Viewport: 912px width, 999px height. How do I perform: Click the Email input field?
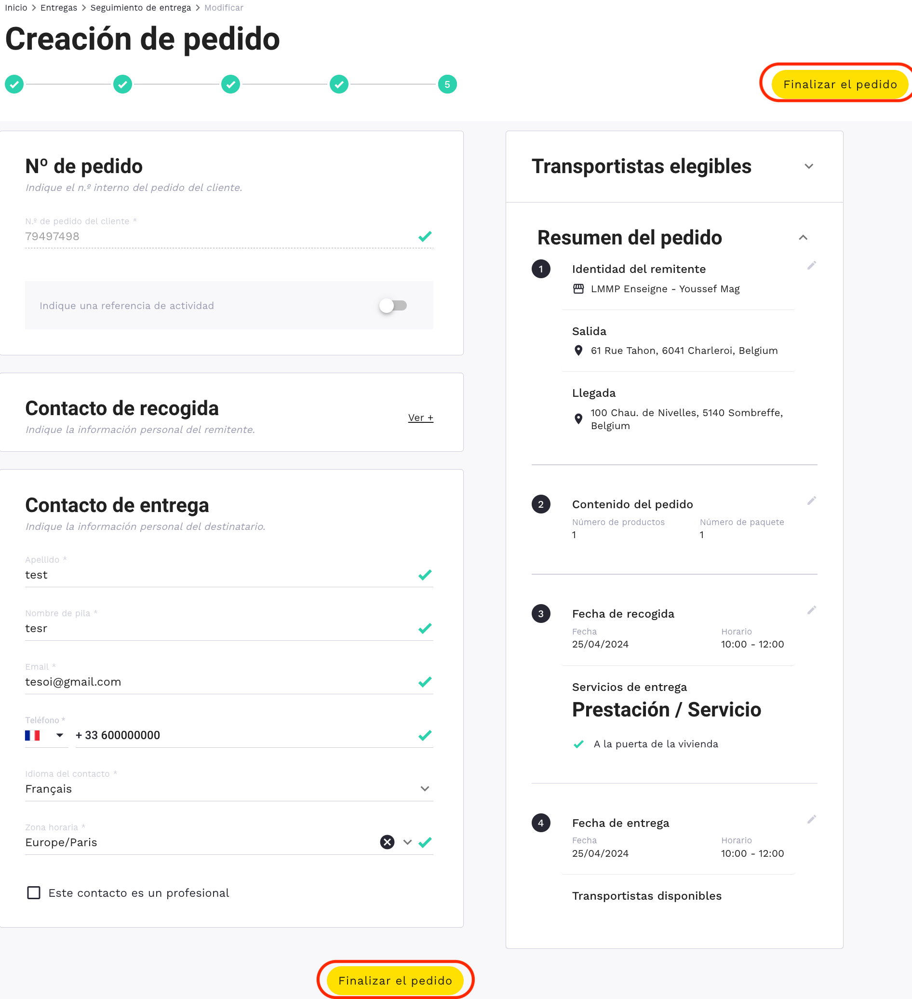218,682
